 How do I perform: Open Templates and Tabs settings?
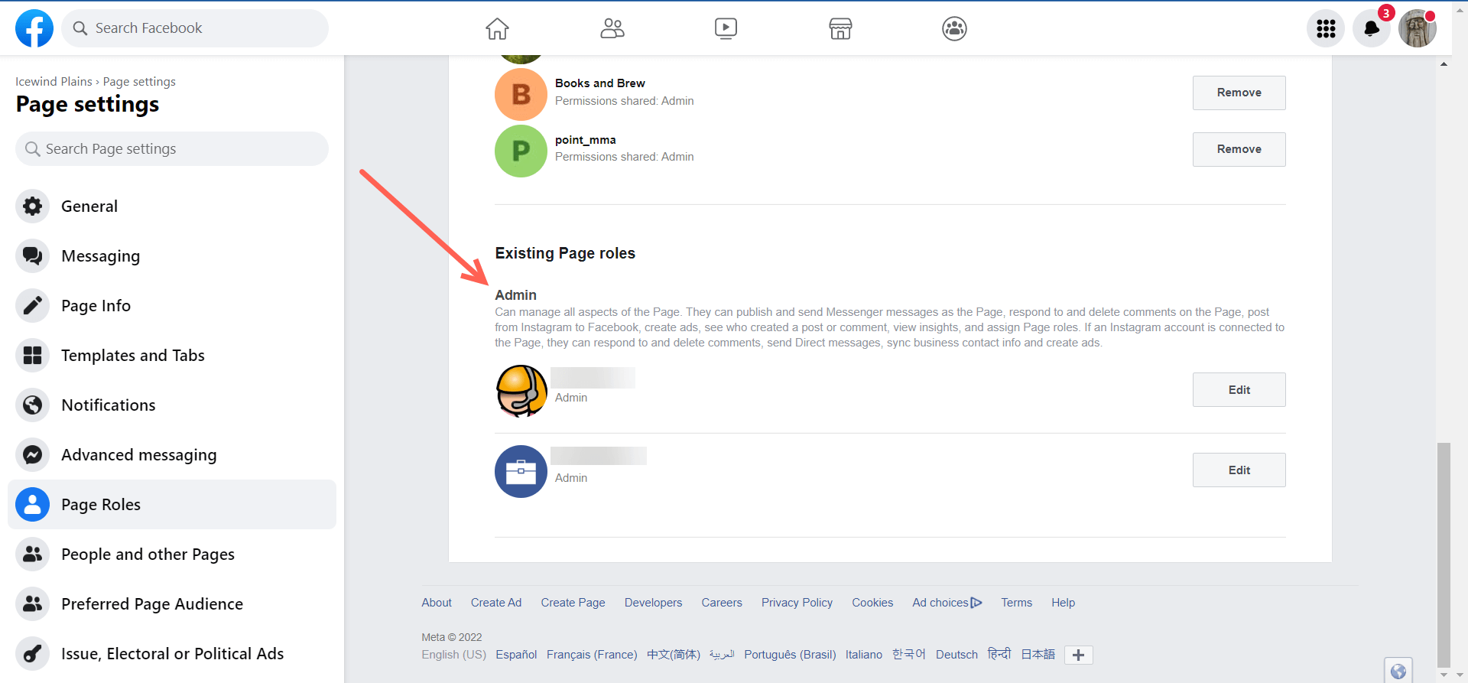pyautogui.click(x=133, y=356)
